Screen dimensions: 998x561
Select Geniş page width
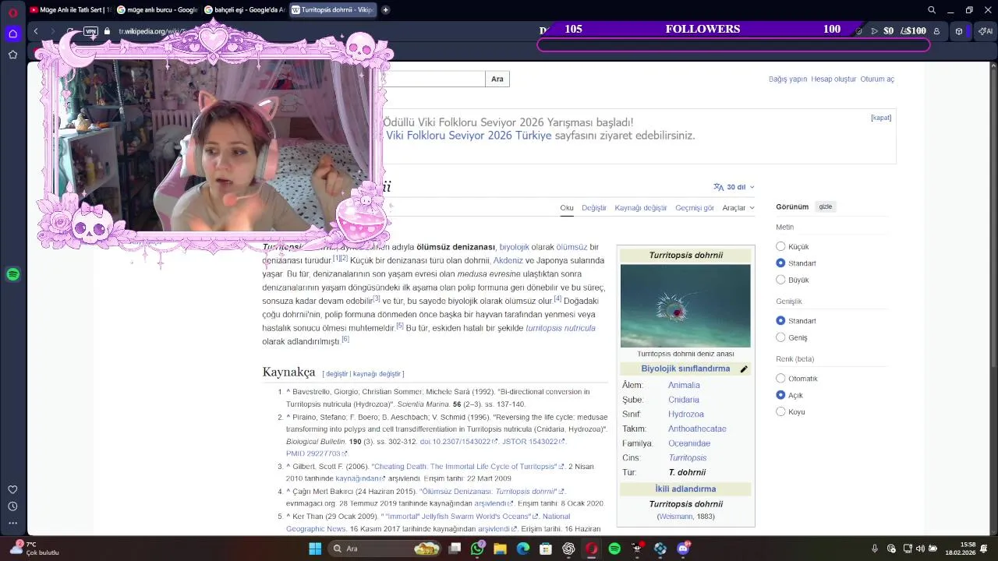(780, 337)
